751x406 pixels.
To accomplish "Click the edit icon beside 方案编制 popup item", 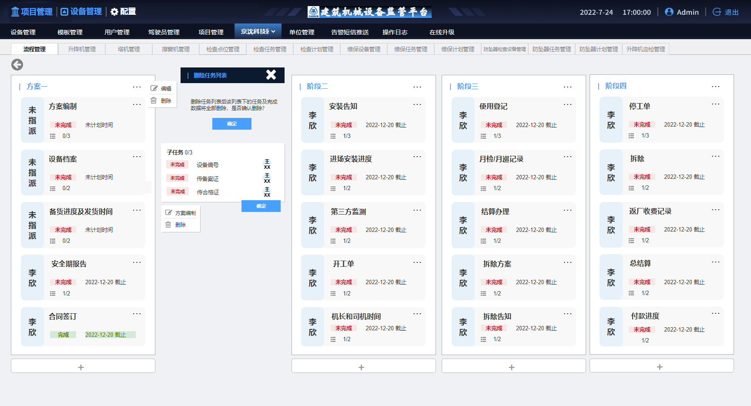I will tap(169, 213).
